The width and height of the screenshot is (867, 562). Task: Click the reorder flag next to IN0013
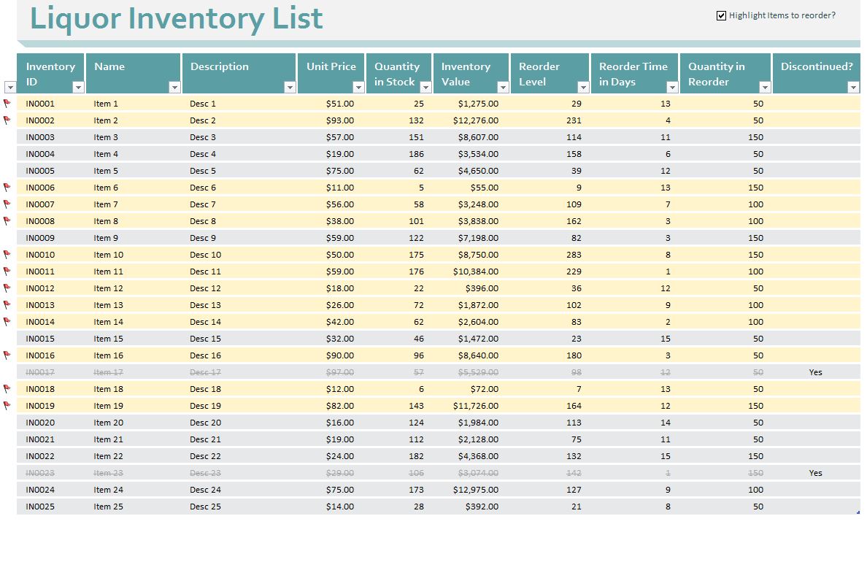pyautogui.click(x=7, y=304)
